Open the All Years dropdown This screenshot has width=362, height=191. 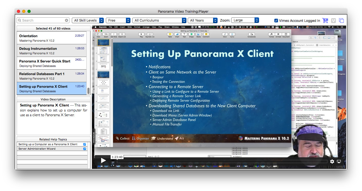coord(203,20)
